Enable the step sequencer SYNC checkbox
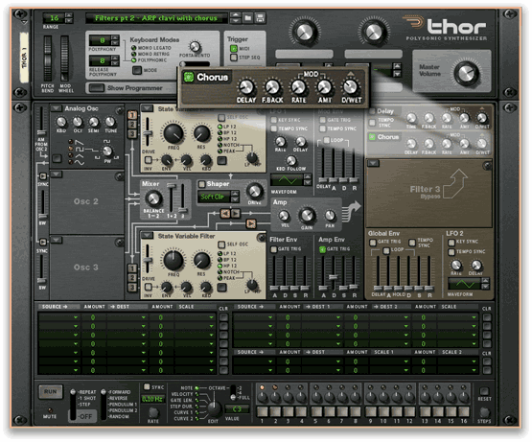Viewport: 532px width, 442px height. click(147, 386)
